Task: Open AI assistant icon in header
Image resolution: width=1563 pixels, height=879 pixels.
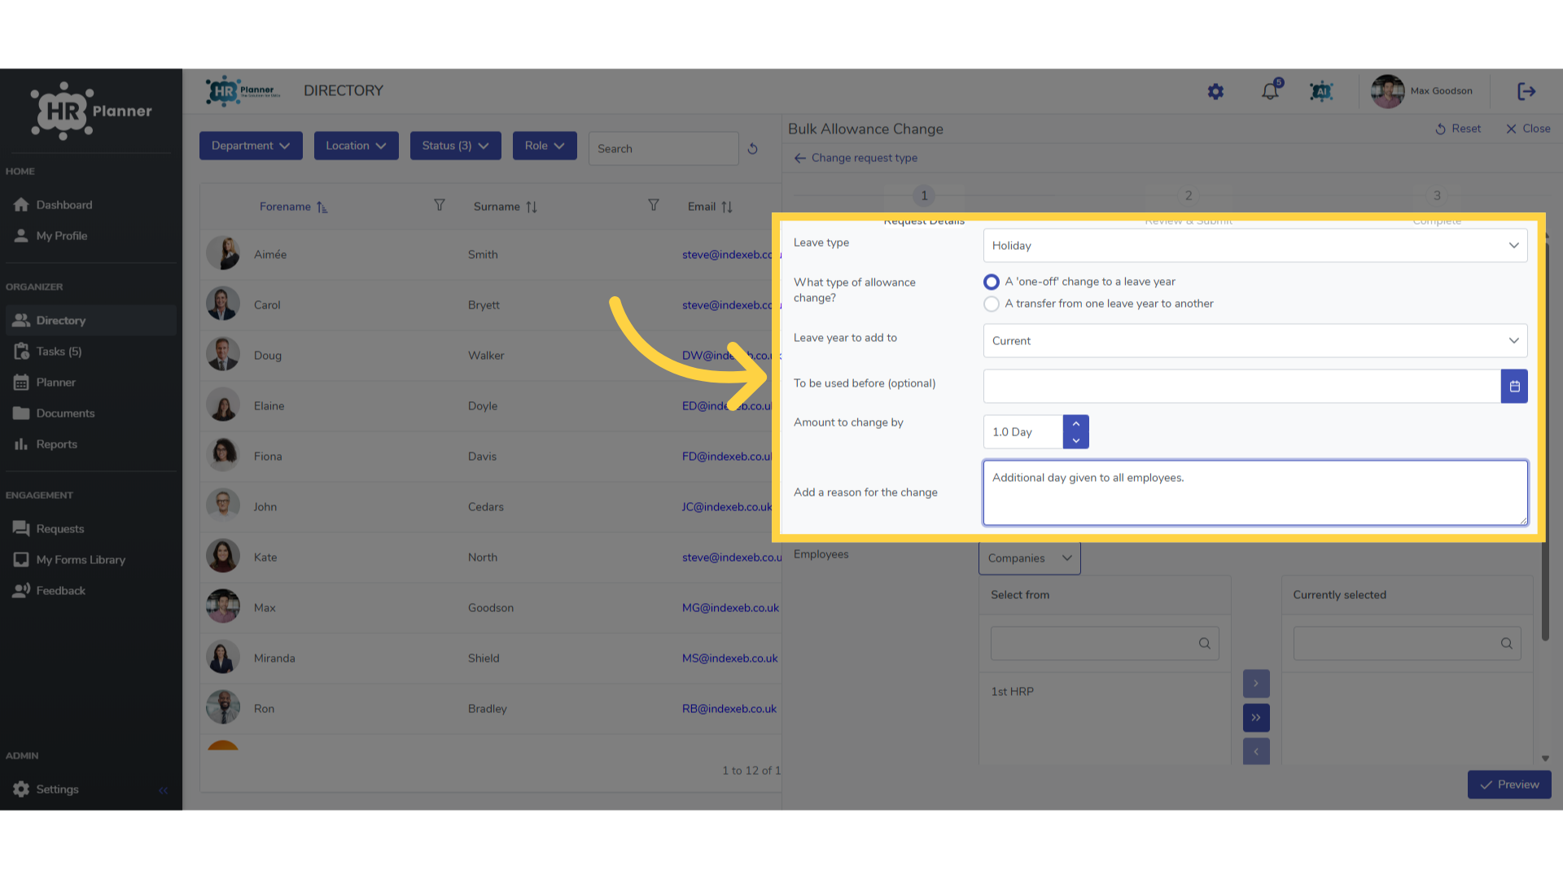Action: point(1321,91)
